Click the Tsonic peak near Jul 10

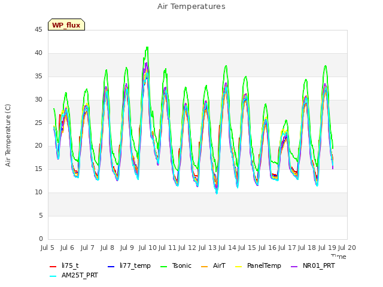pos(147,47)
